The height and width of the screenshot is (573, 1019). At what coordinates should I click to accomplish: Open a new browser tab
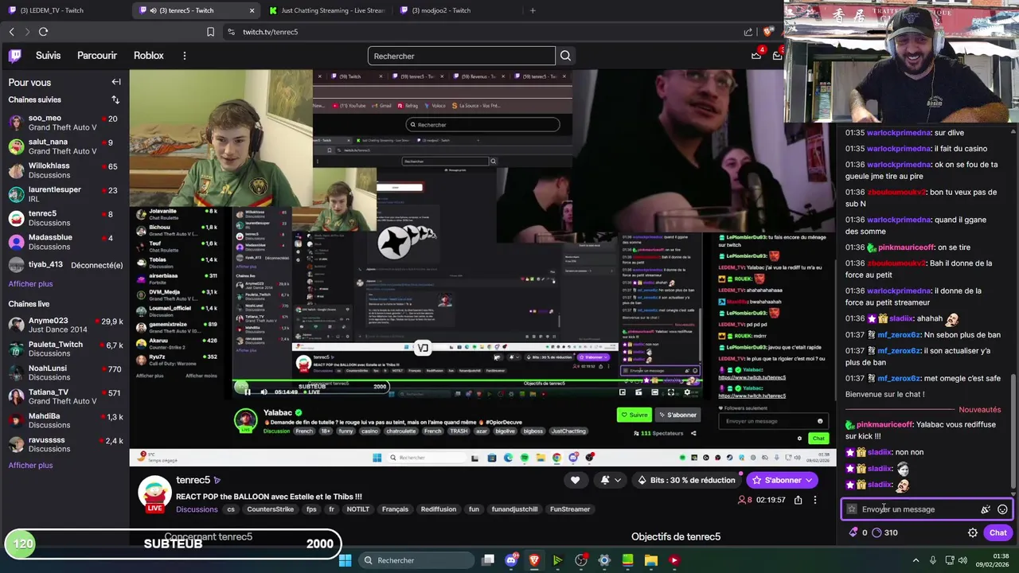tap(533, 10)
